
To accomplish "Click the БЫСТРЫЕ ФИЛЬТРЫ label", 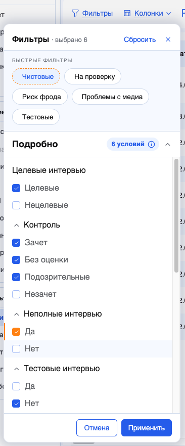I will [x=42, y=60].
